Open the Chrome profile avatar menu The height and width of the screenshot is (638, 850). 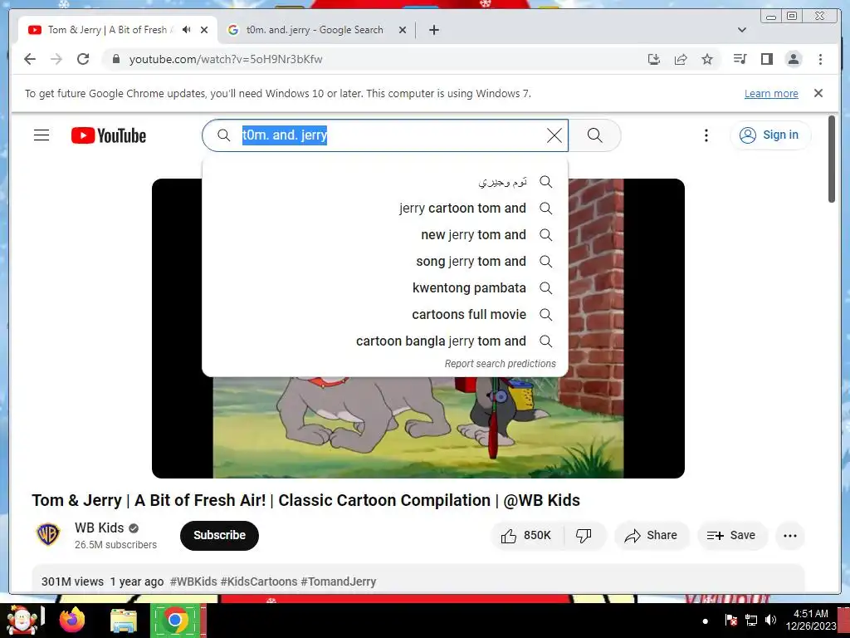[x=793, y=59]
